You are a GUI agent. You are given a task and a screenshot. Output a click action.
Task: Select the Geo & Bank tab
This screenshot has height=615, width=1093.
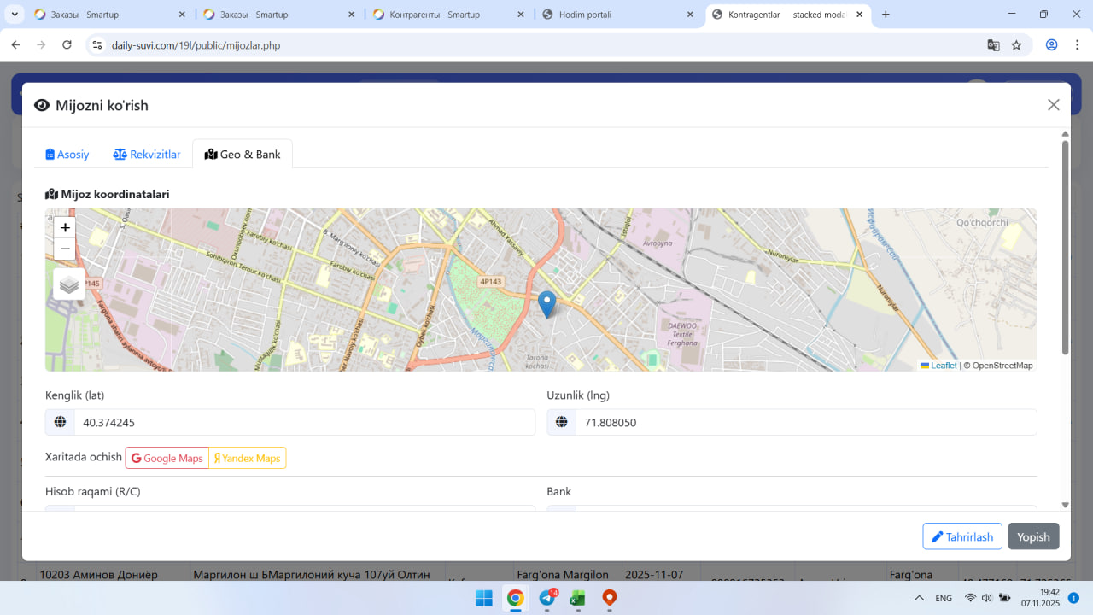(x=243, y=155)
